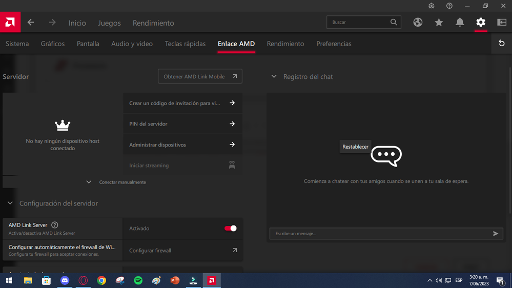Open Chrome from taskbar

coord(101,280)
